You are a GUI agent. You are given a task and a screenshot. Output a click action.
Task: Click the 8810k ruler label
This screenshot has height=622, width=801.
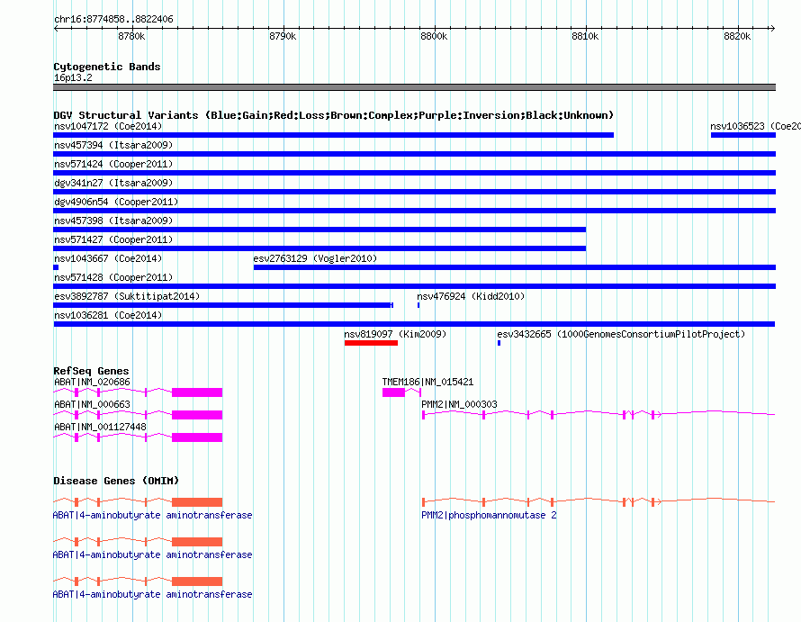(x=585, y=36)
